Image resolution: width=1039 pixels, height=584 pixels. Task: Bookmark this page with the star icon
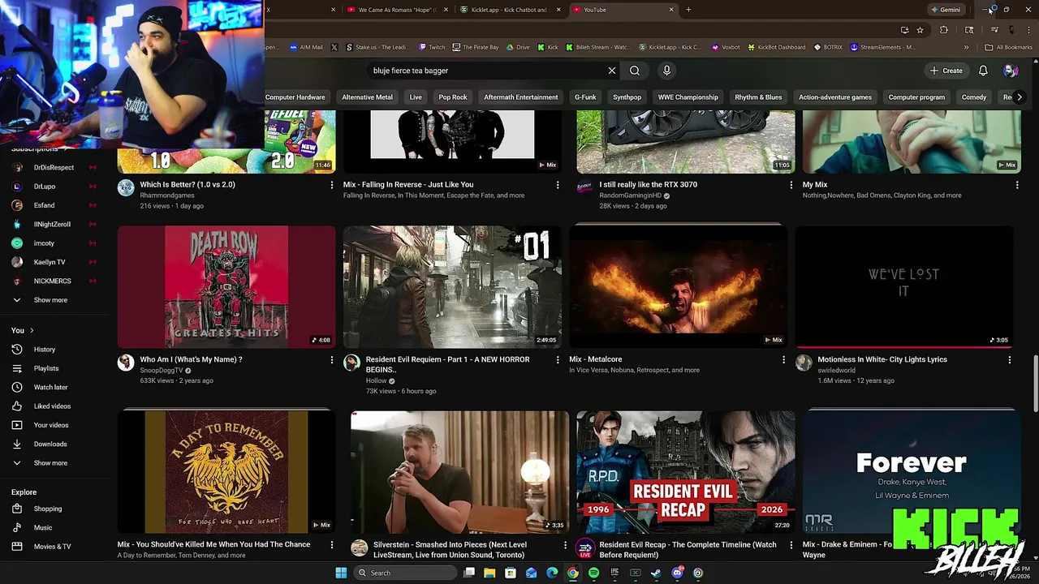(x=920, y=30)
